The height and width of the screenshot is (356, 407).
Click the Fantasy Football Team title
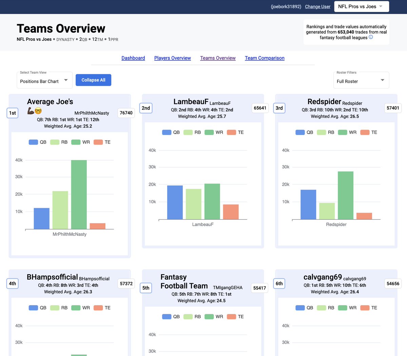click(x=184, y=281)
